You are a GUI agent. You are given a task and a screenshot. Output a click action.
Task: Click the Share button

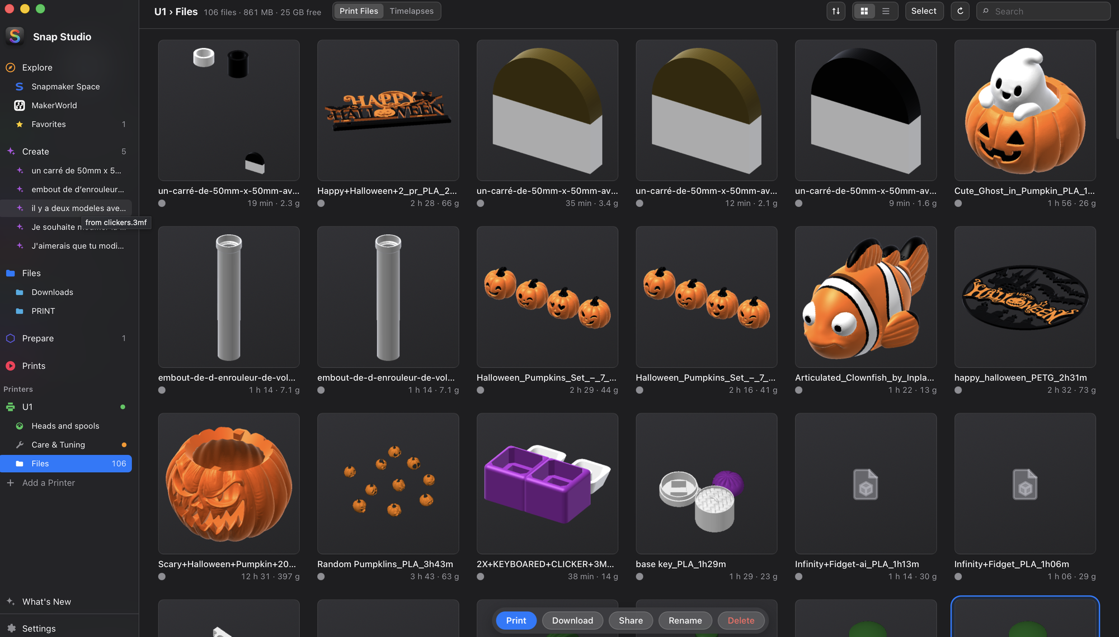[631, 621]
